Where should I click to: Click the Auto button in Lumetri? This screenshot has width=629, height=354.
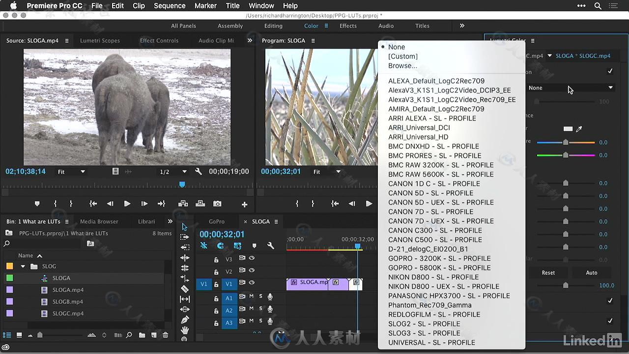coord(592,272)
